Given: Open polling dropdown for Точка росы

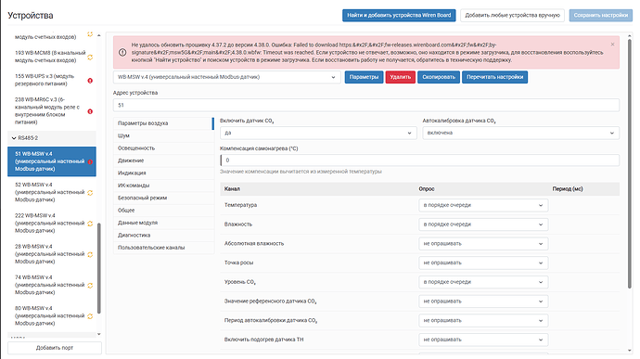Looking at the screenshot, I should (483, 263).
